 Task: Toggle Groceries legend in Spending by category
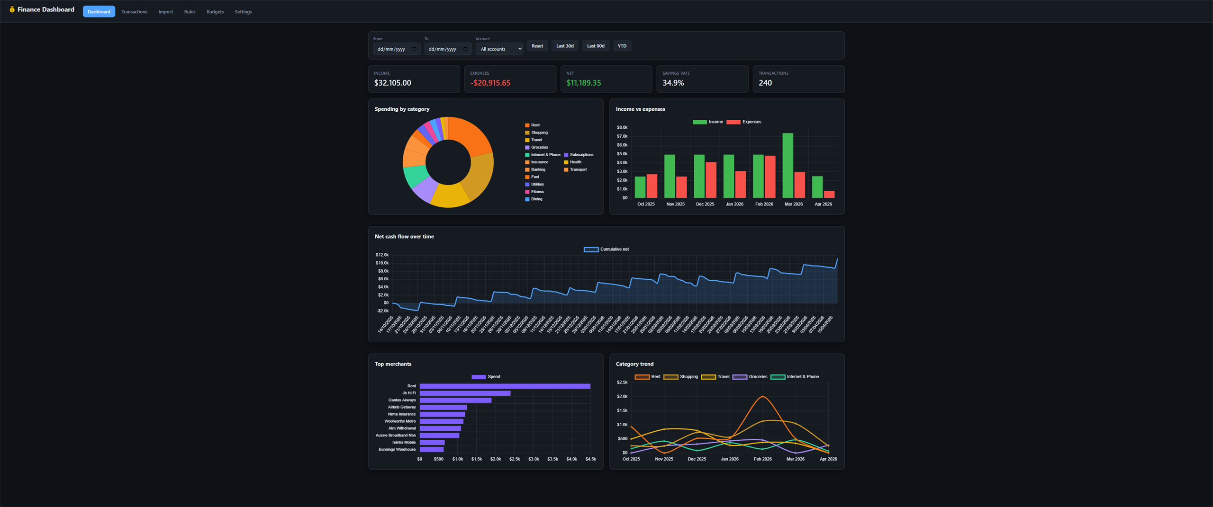(537, 147)
